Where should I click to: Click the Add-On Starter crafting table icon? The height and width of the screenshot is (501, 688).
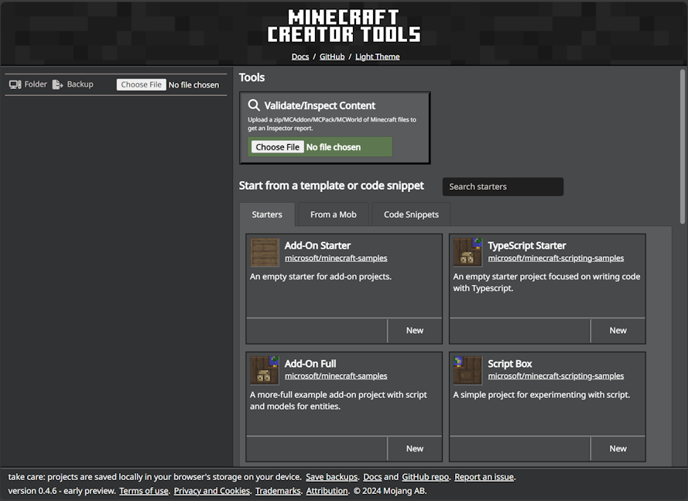(264, 252)
